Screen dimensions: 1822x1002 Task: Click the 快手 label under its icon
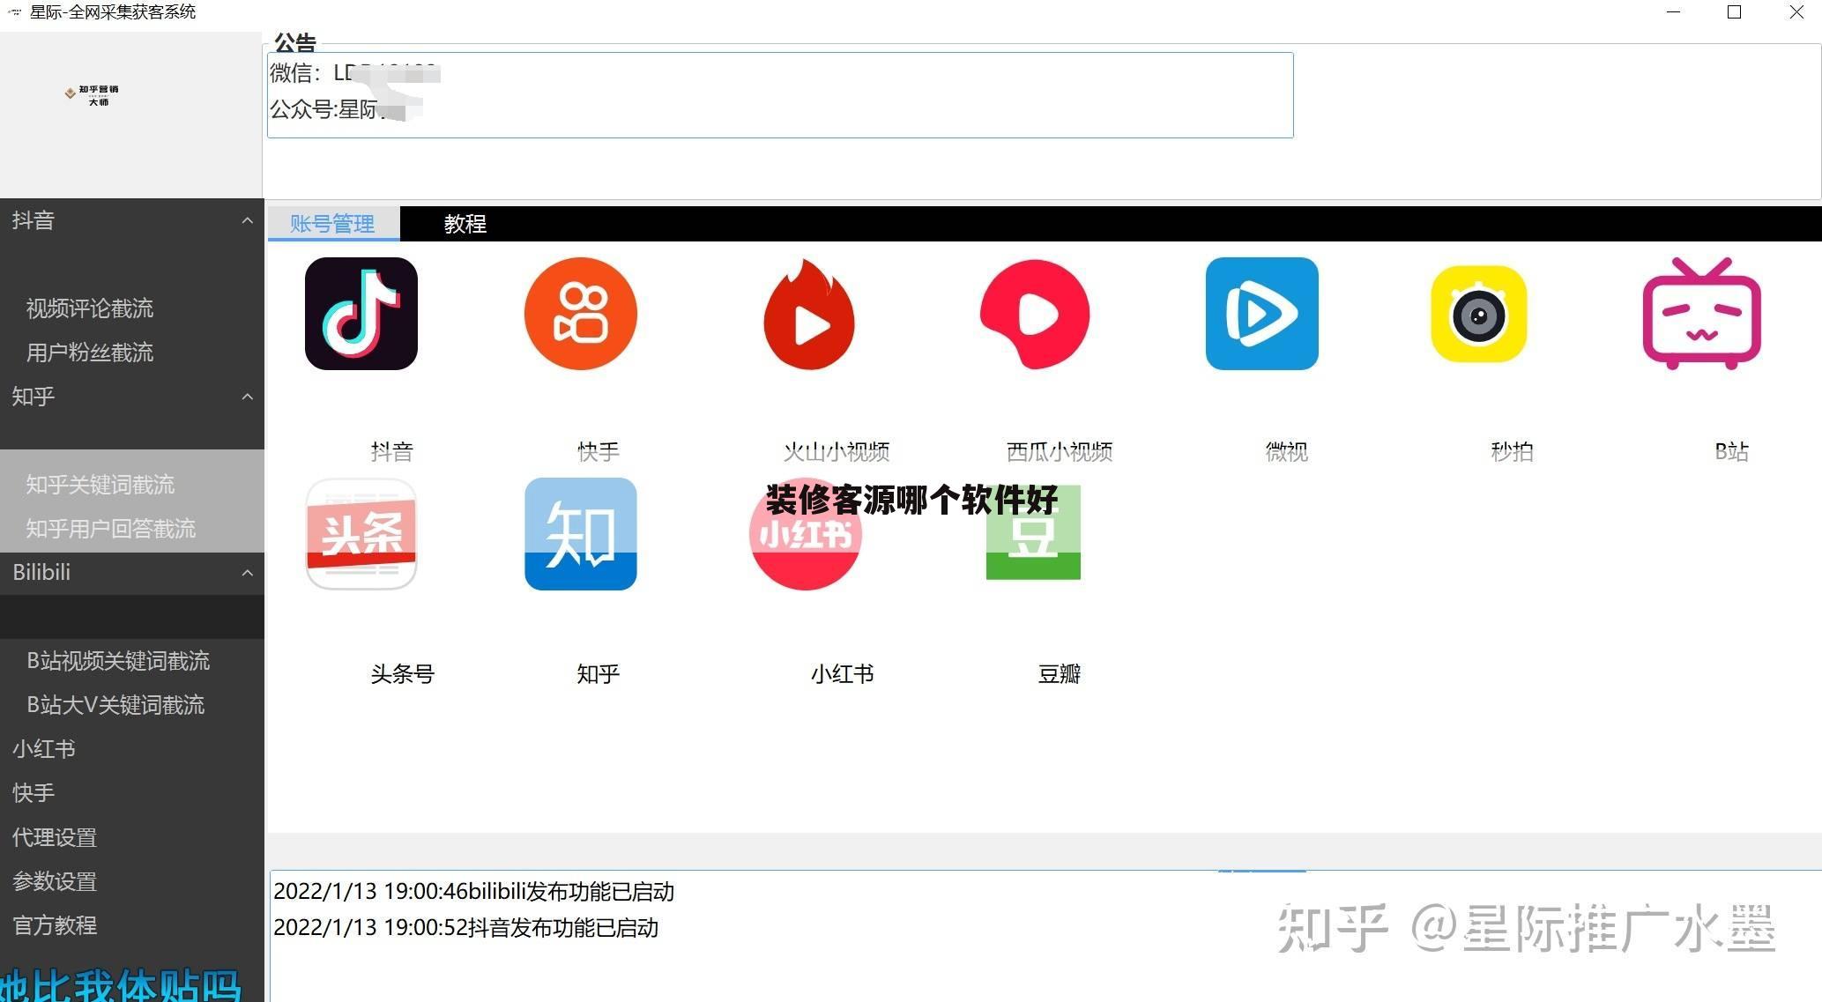(x=599, y=452)
